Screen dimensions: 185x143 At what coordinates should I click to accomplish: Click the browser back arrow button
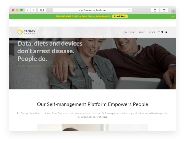pos(28,10)
